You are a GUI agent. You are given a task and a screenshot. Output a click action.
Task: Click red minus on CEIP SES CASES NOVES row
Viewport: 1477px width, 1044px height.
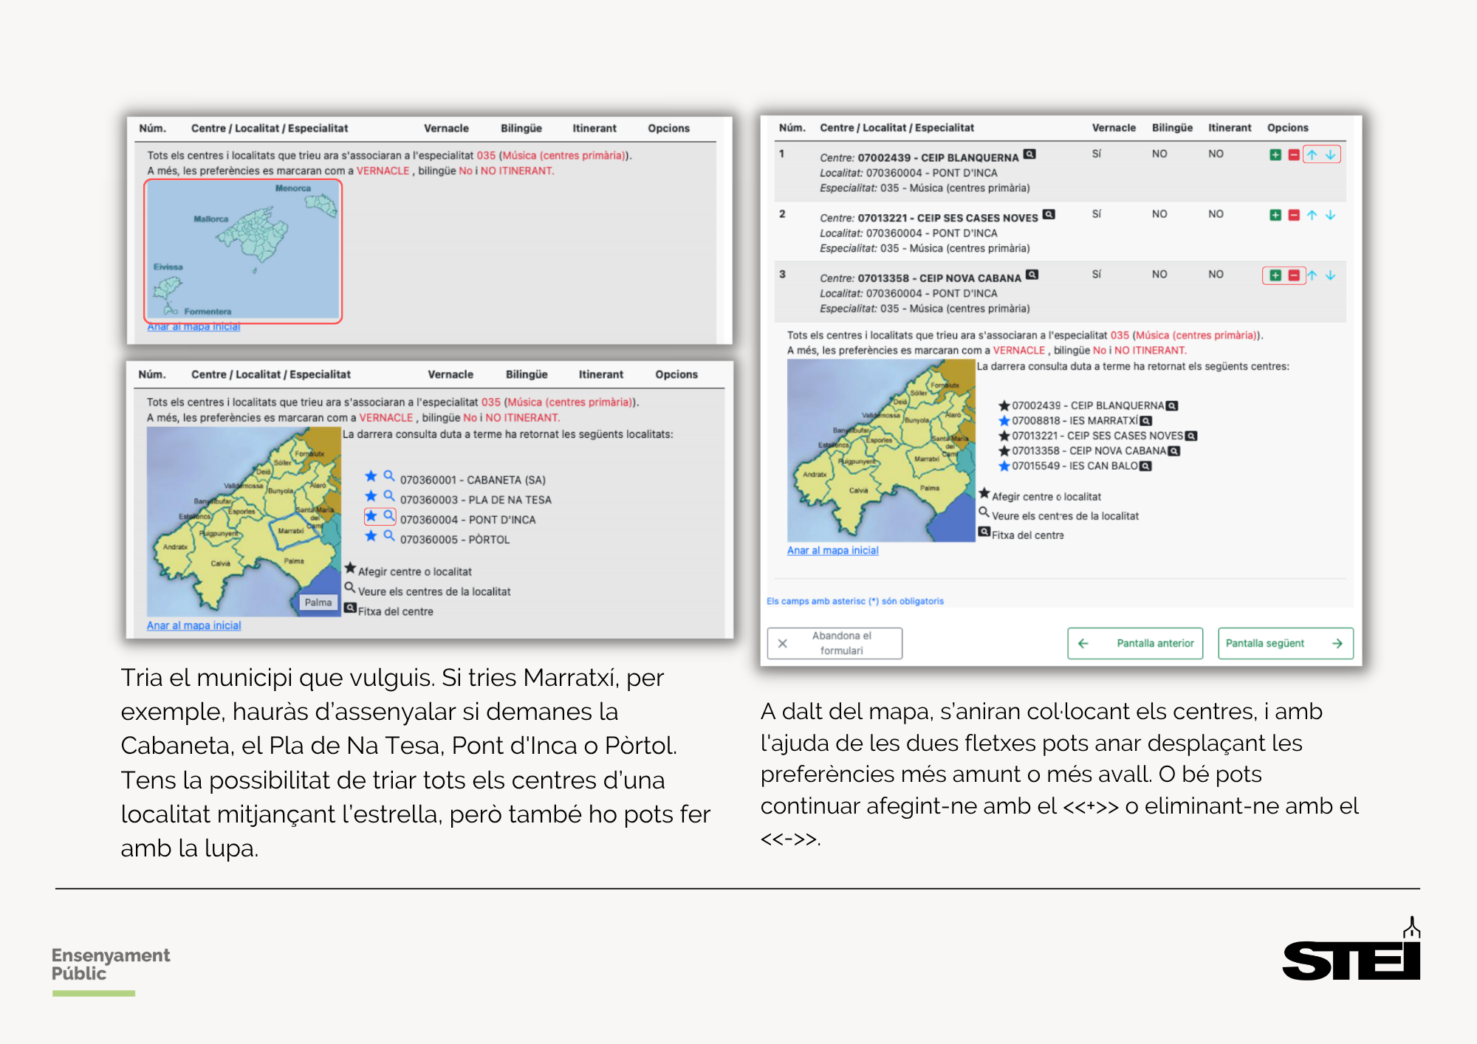pyautogui.click(x=1293, y=216)
